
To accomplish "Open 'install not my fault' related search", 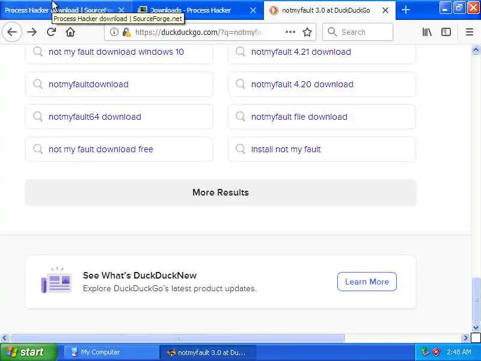I will 322,149.
